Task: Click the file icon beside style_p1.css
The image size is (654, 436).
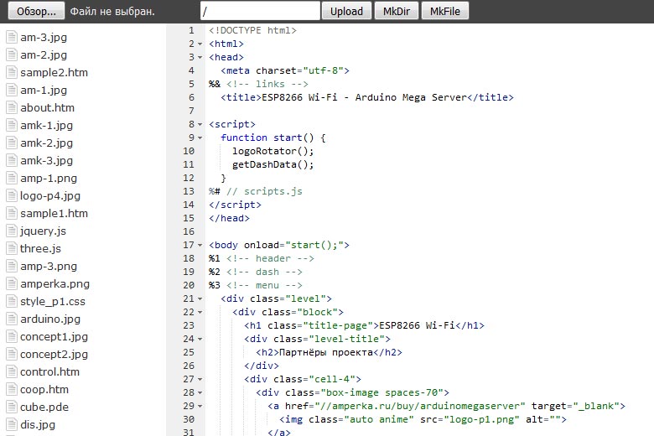Action: pos(12,301)
